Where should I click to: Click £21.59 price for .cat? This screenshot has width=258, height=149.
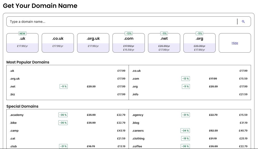coord(121,138)
